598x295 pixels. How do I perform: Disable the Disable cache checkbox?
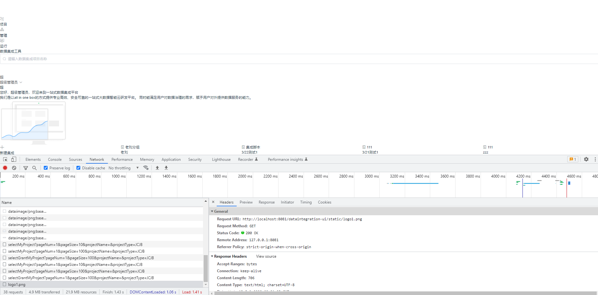coord(78,168)
